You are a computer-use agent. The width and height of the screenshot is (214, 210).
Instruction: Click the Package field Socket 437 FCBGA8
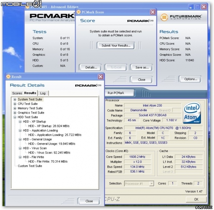coord(152,115)
